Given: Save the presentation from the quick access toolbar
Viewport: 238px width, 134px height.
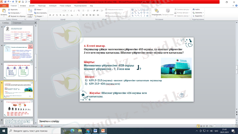Looking at the screenshot, I should click(5, 2).
